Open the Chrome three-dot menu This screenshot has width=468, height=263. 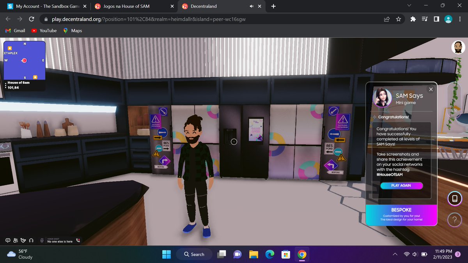(460, 19)
